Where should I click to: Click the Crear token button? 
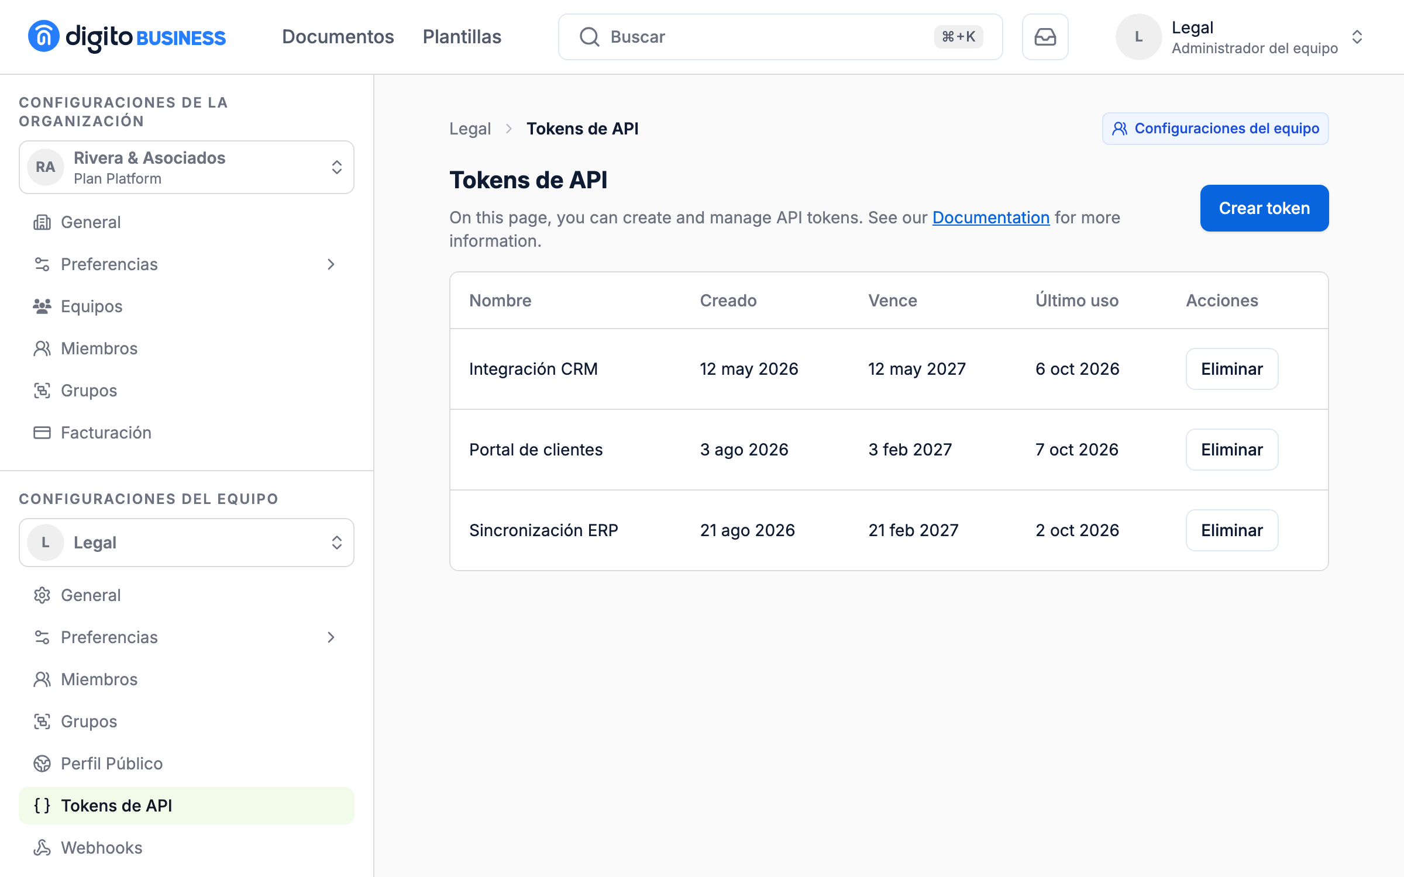click(x=1264, y=208)
